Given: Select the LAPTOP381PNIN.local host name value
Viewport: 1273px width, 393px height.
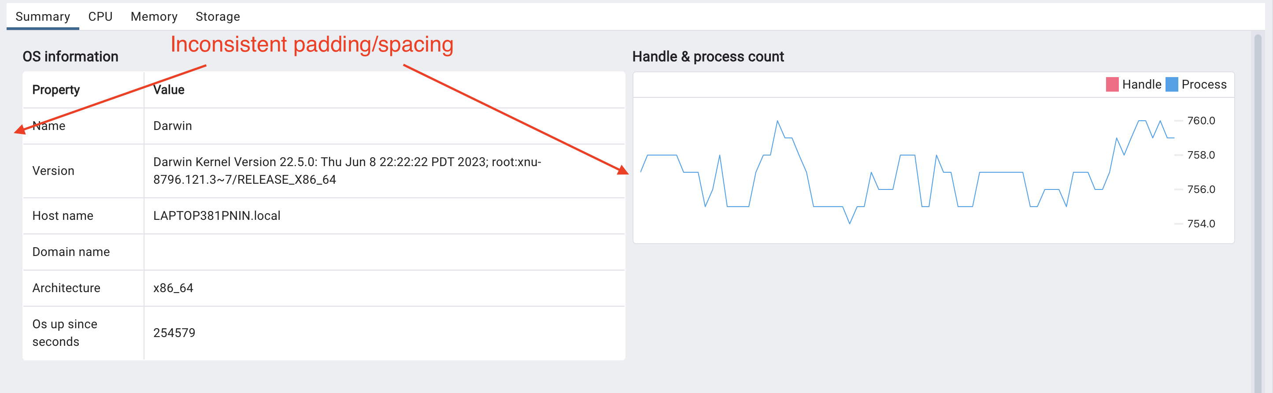Looking at the screenshot, I should (216, 216).
